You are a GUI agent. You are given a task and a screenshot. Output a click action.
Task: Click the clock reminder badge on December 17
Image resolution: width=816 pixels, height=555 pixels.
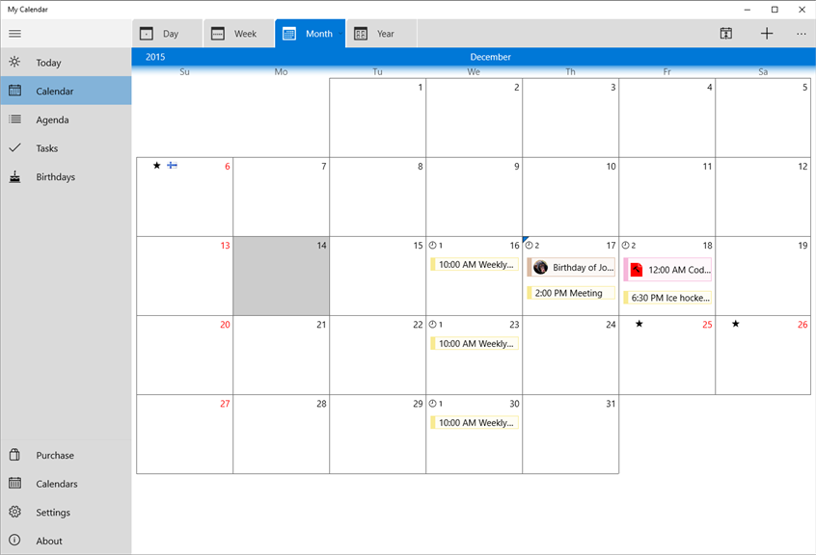coord(530,245)
